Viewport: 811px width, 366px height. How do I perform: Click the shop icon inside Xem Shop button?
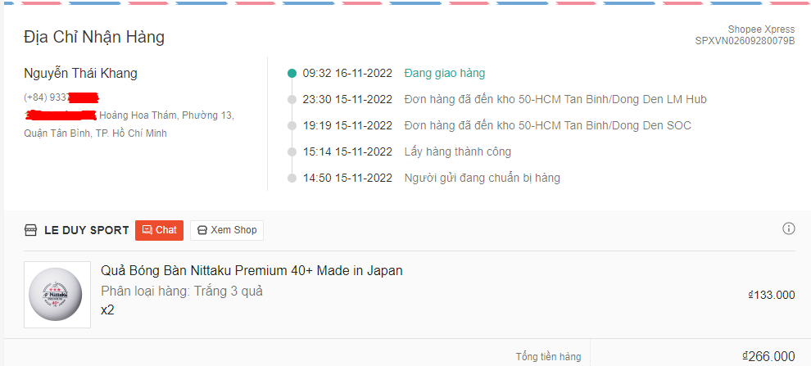click(x=203, y=230)
